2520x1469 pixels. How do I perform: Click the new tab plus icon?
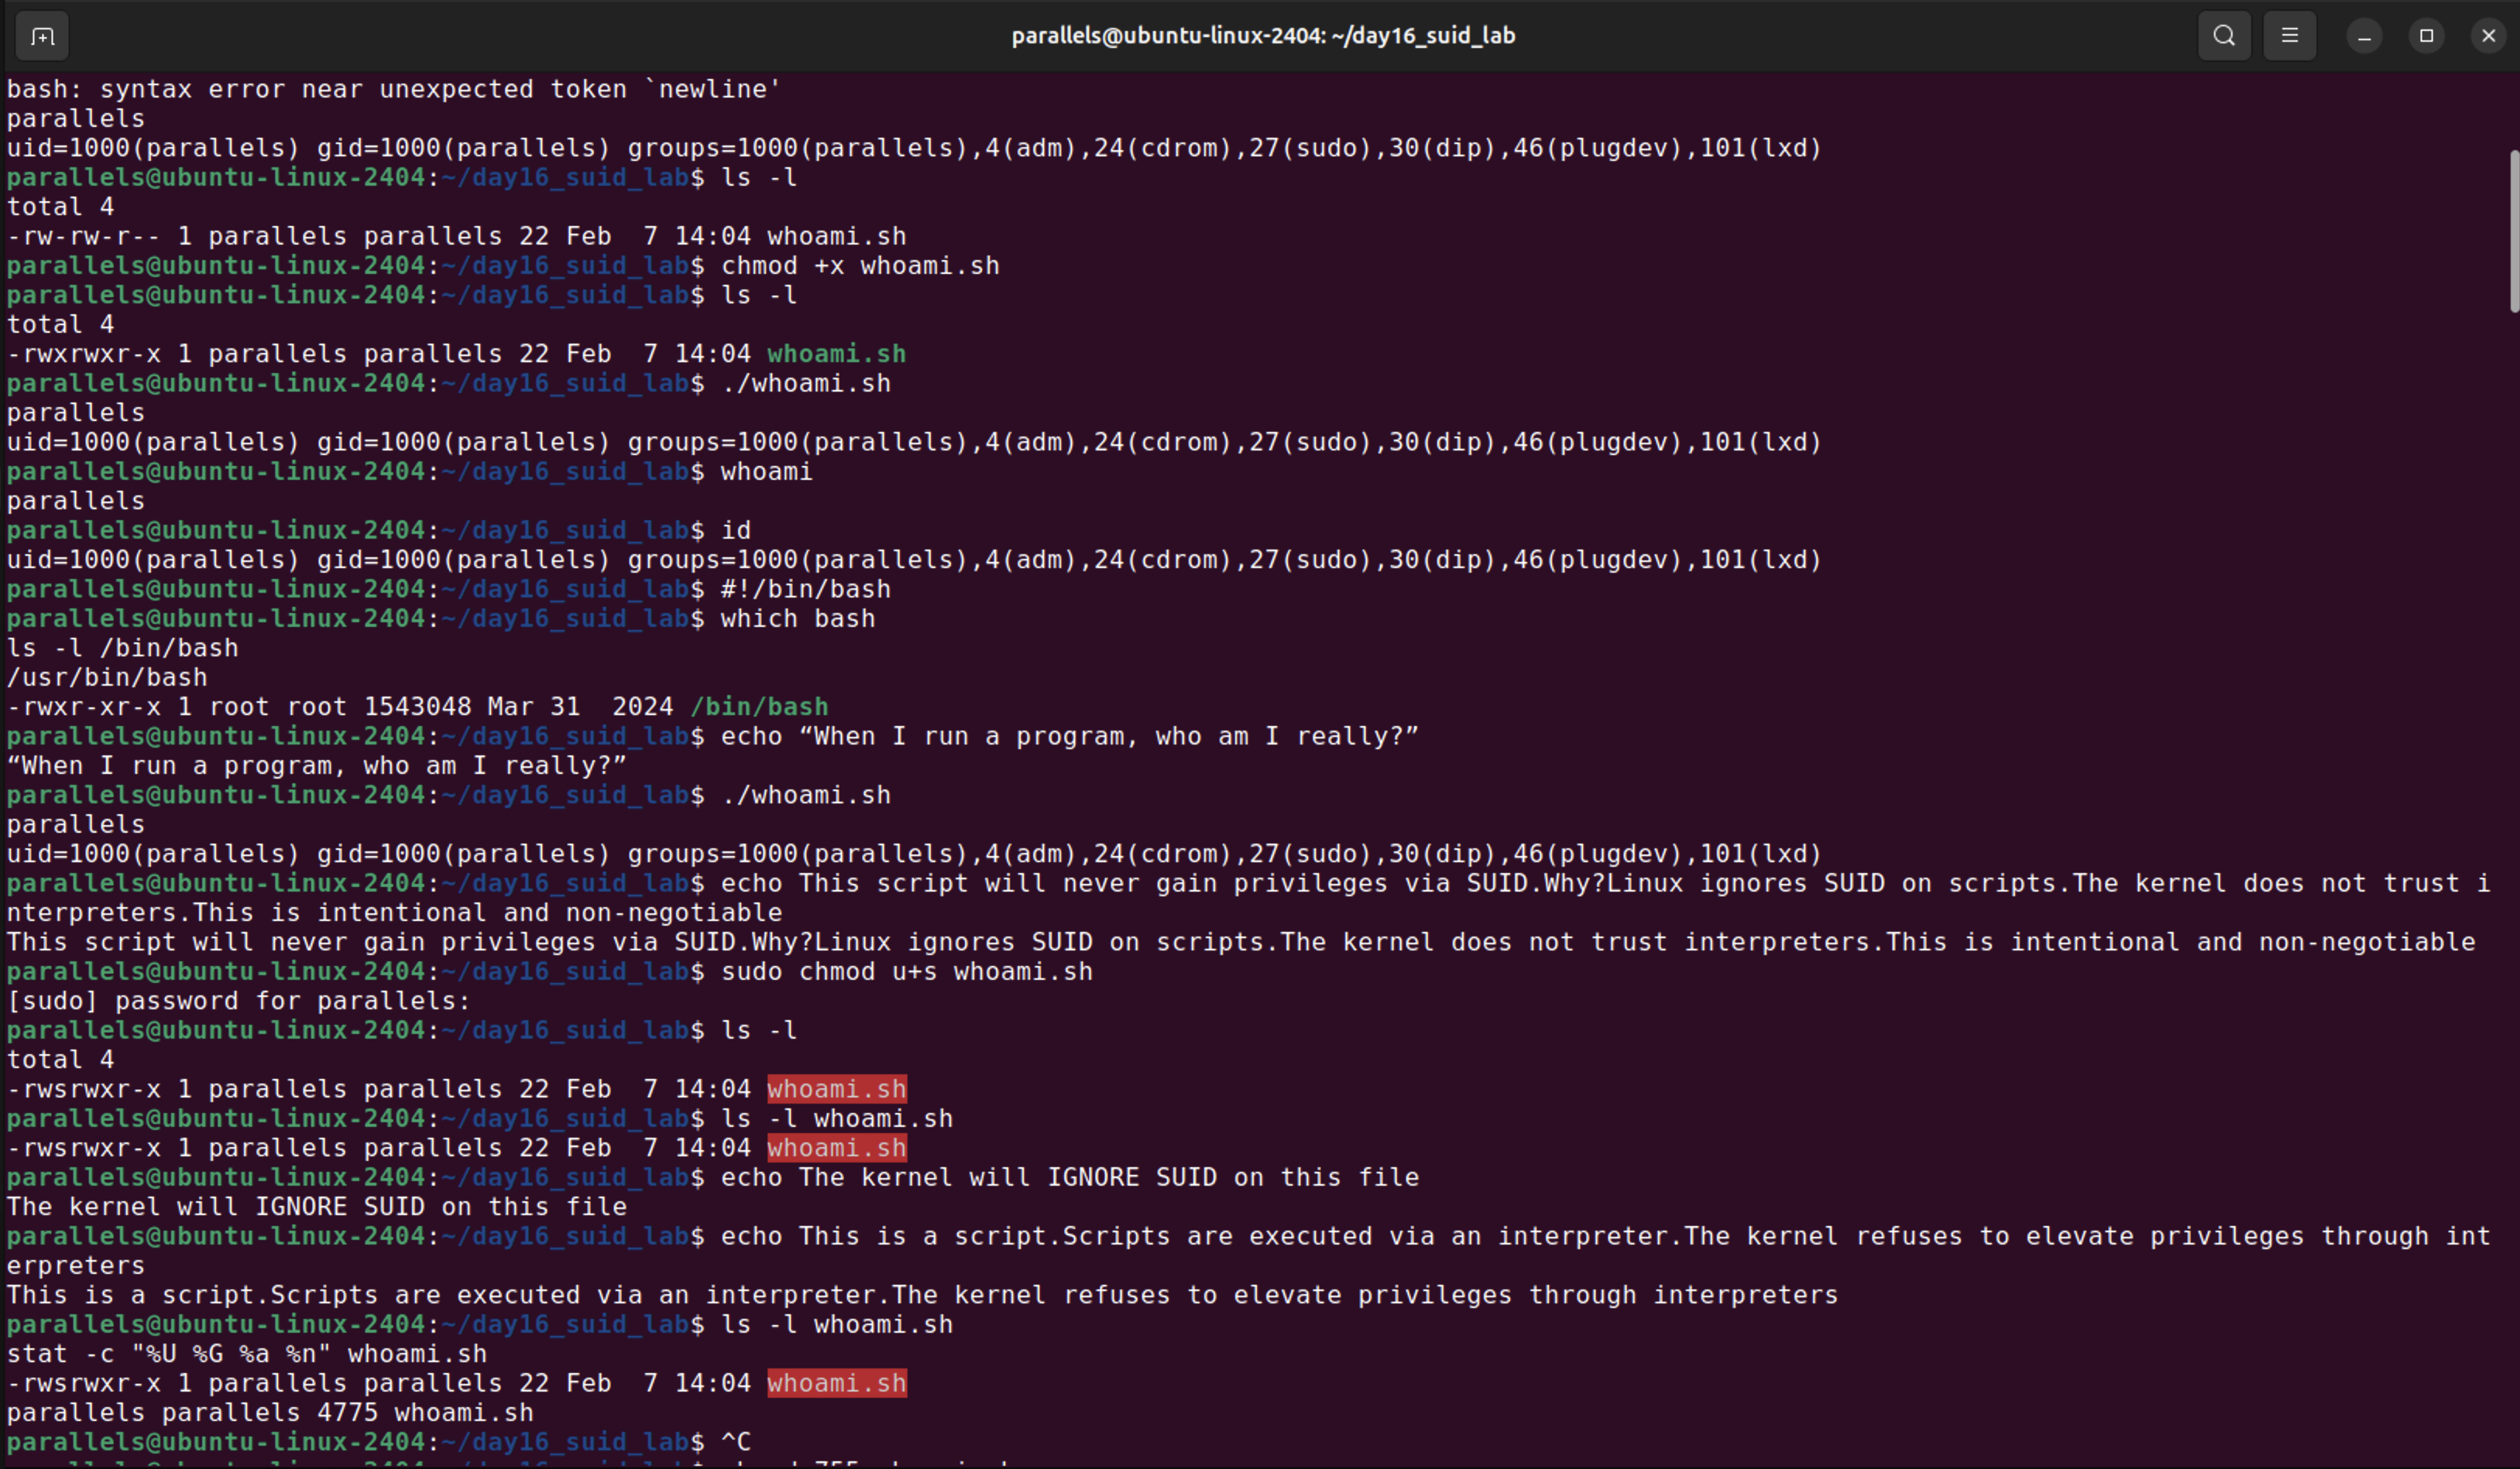click(42, 35)
